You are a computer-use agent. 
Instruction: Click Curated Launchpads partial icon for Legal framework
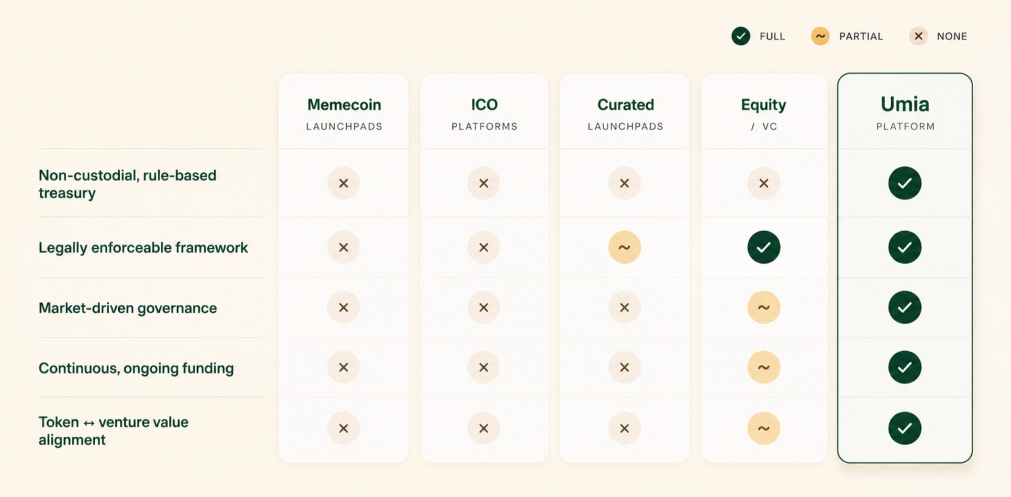pyautogui.click(x=624, y=247)
